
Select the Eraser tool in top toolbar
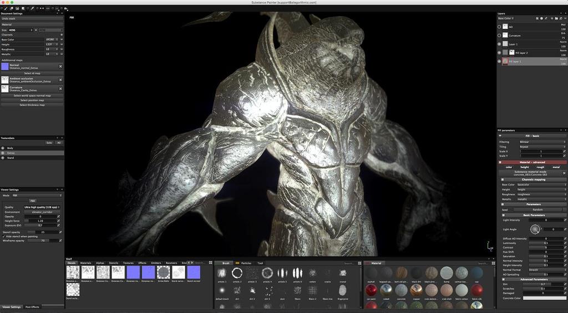tap(12, 8)
